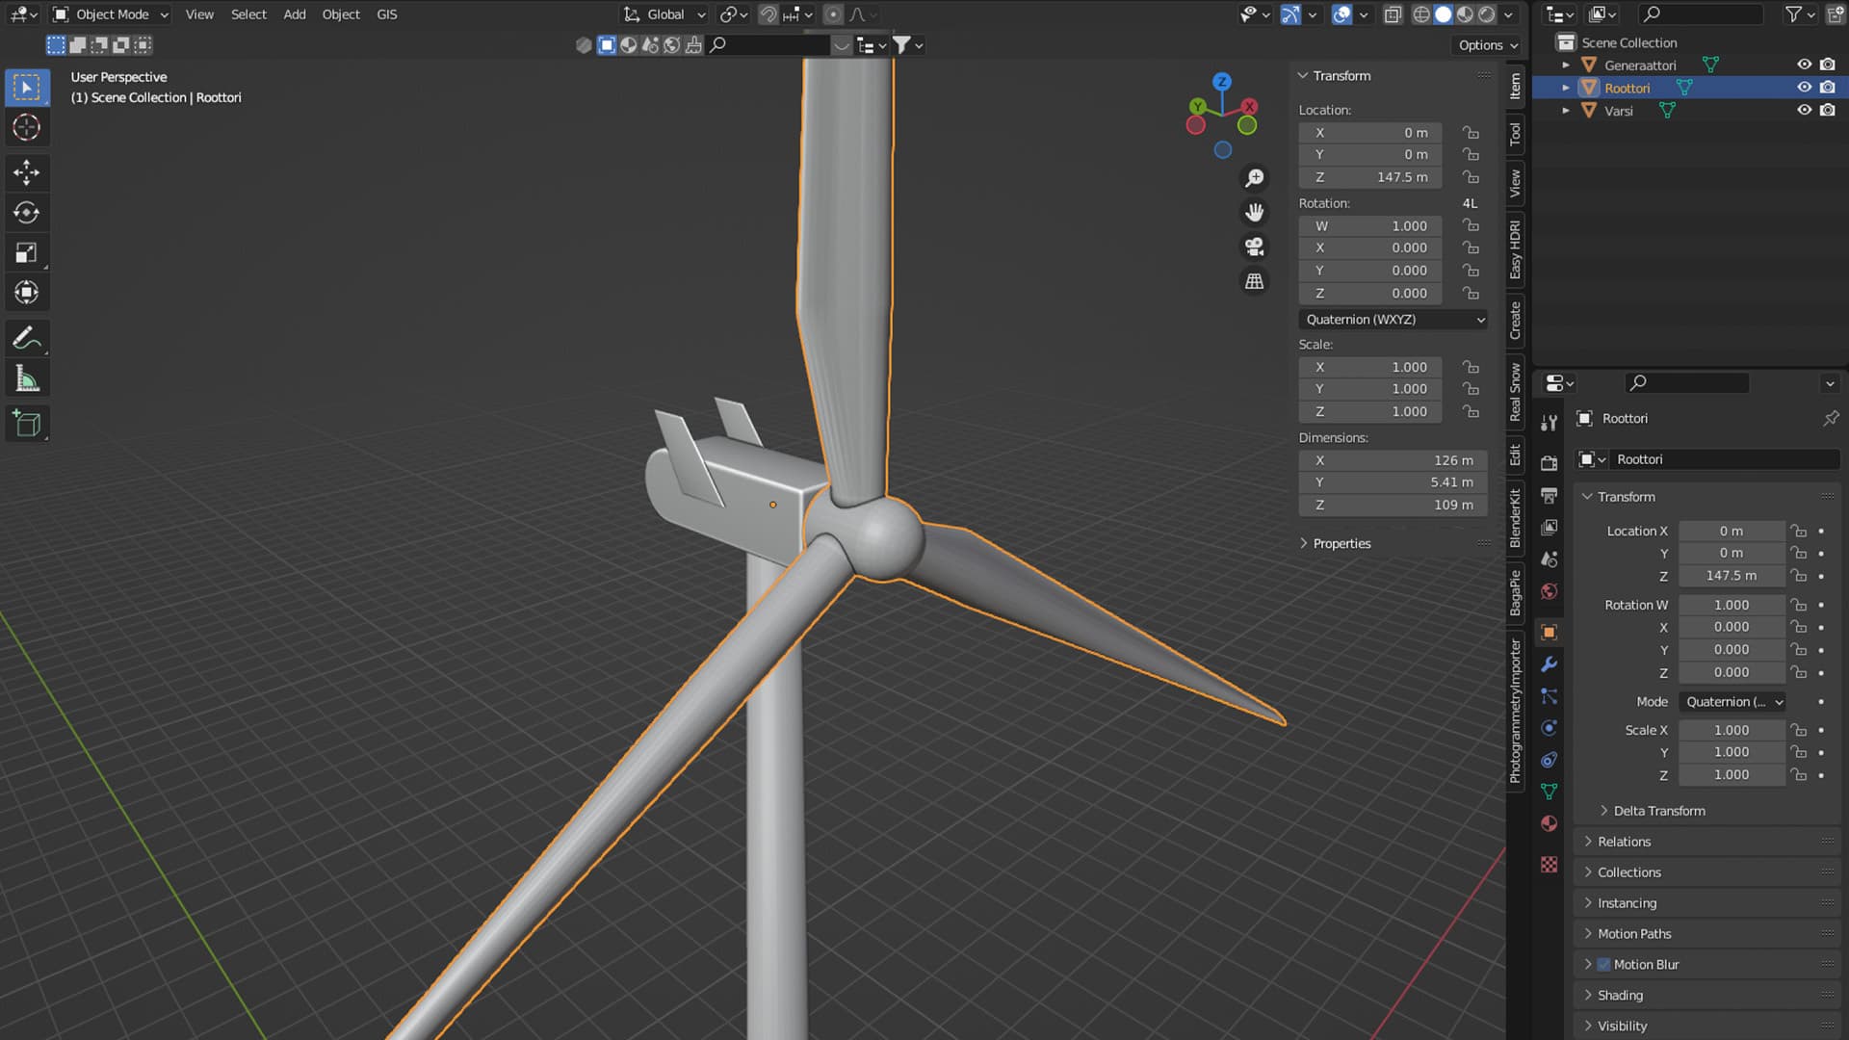Open the World properties tab icon

1549,591
